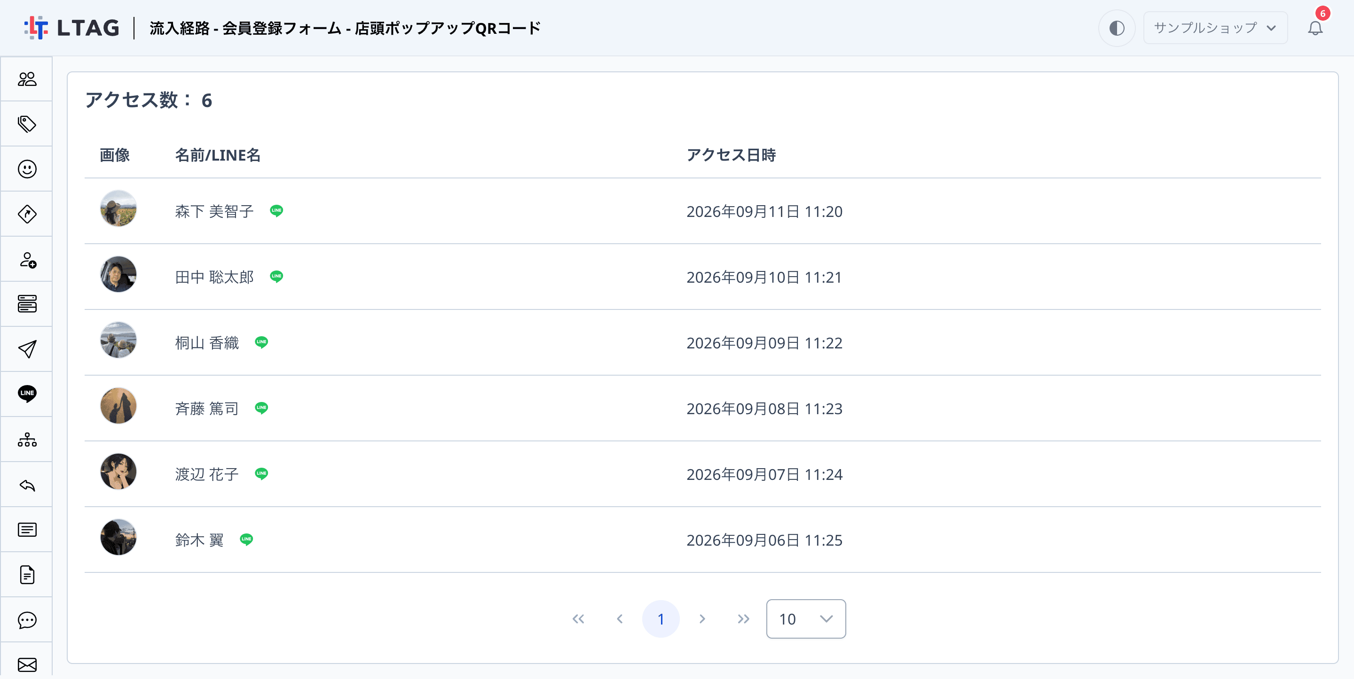Open the document sidebar icon
Screen dimensions: 1354x679
[x=27, y=574]
